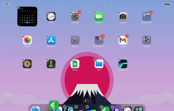Remove Fitness via its minus badge
The width and height of the screenshot is (174, 111).
coord(23,60)
